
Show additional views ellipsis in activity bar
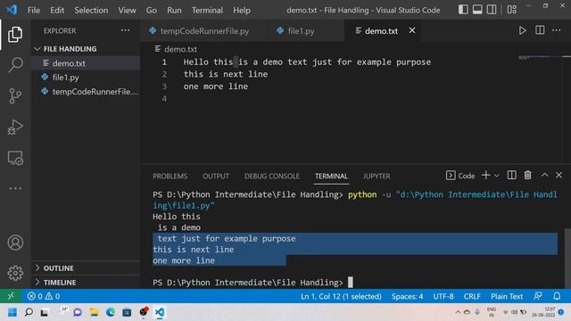coord(15,188)
